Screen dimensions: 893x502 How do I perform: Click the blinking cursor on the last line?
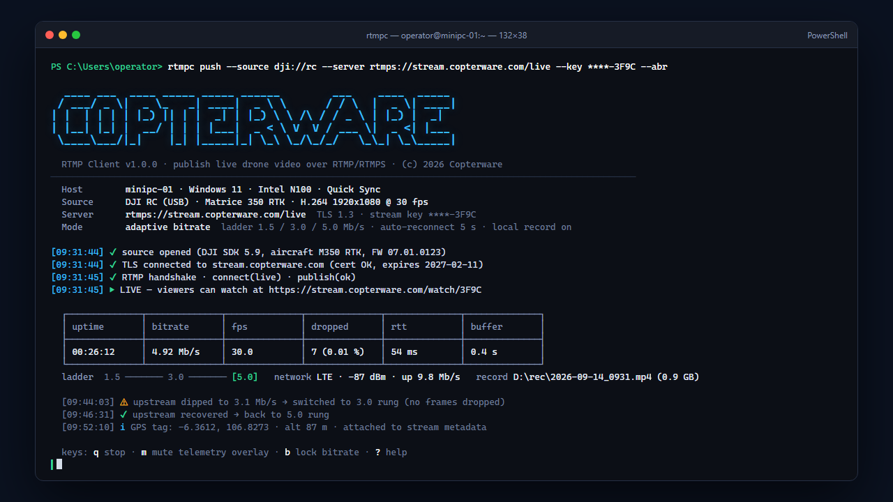coord(59,464)
